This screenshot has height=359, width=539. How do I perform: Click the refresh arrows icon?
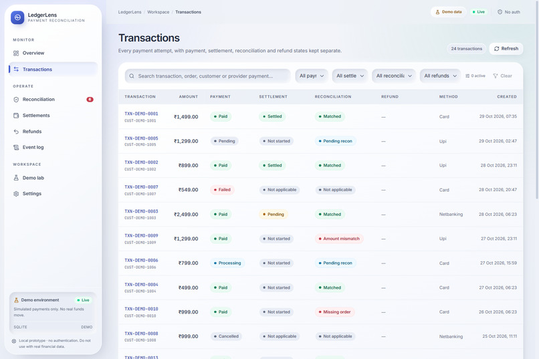(x=496, y=49)
